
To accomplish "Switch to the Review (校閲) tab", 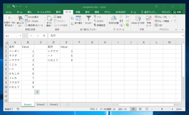I will click(x=78, y=12).
